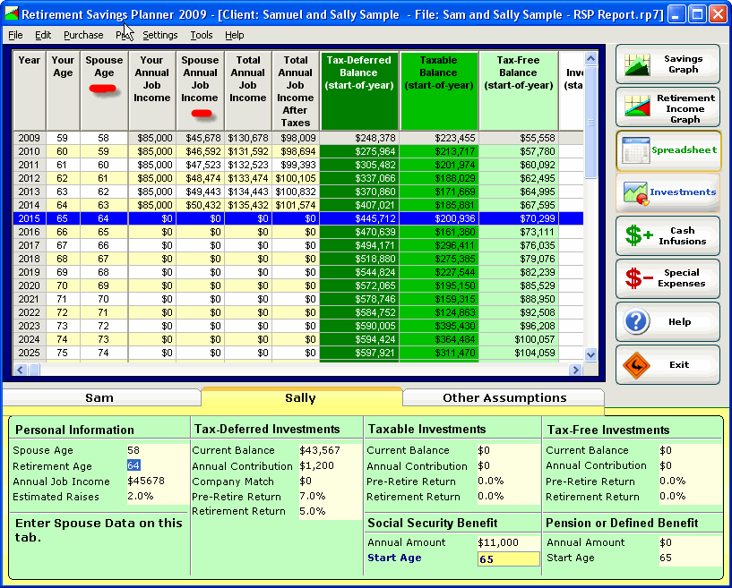Click Tax-Deferred Pre-Retire Return 7.0%
Image resolution: width=732 pixels, height=588 pixels.
313,496
